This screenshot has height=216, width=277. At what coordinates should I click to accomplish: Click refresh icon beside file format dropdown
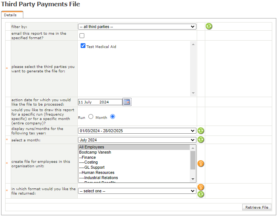(x=201, y=194)
